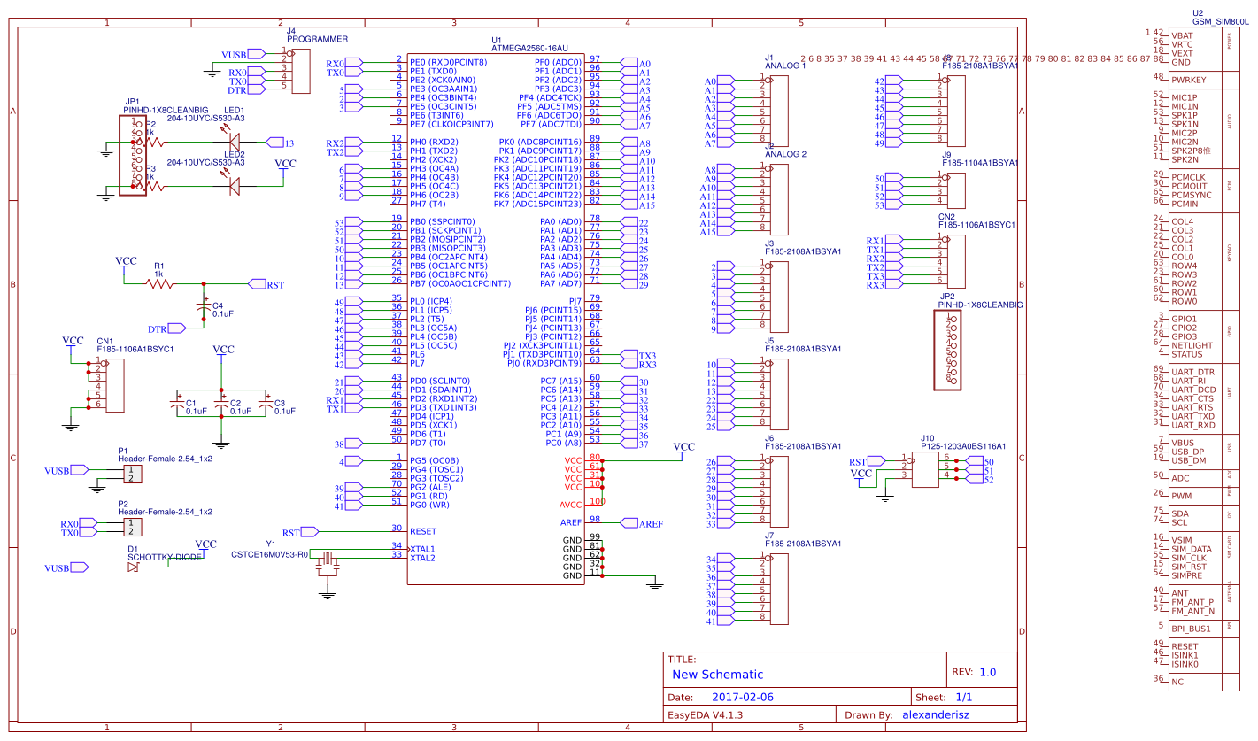The image size is (1258, 741).
Task: Click PB7 (OC0AOC1CPCINT7) pin label
Action: pyautogui.click(x=460, y=283)
